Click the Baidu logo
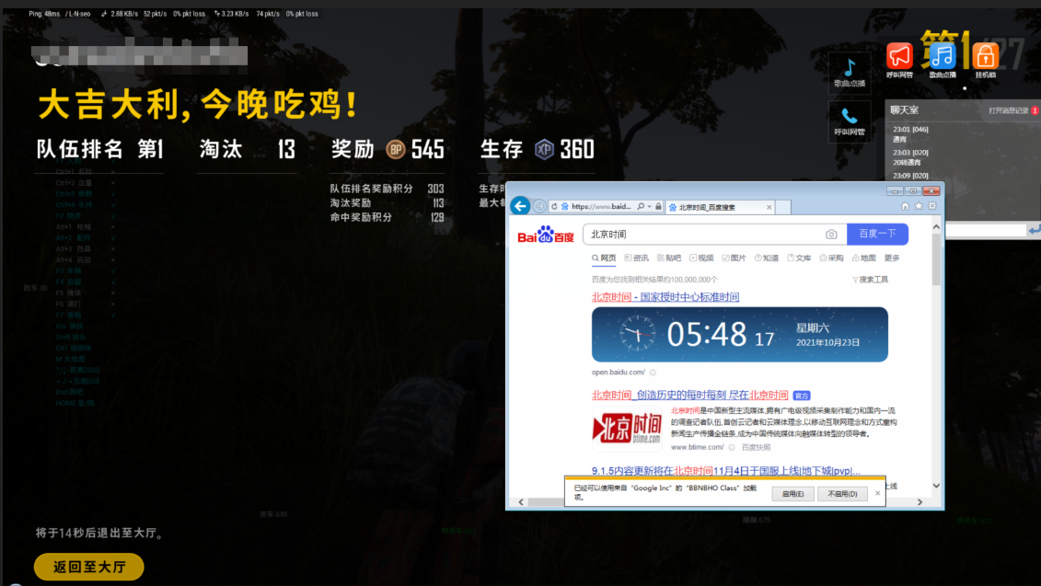This screenshot has height=586, width=1041. [x=545, y=235]
